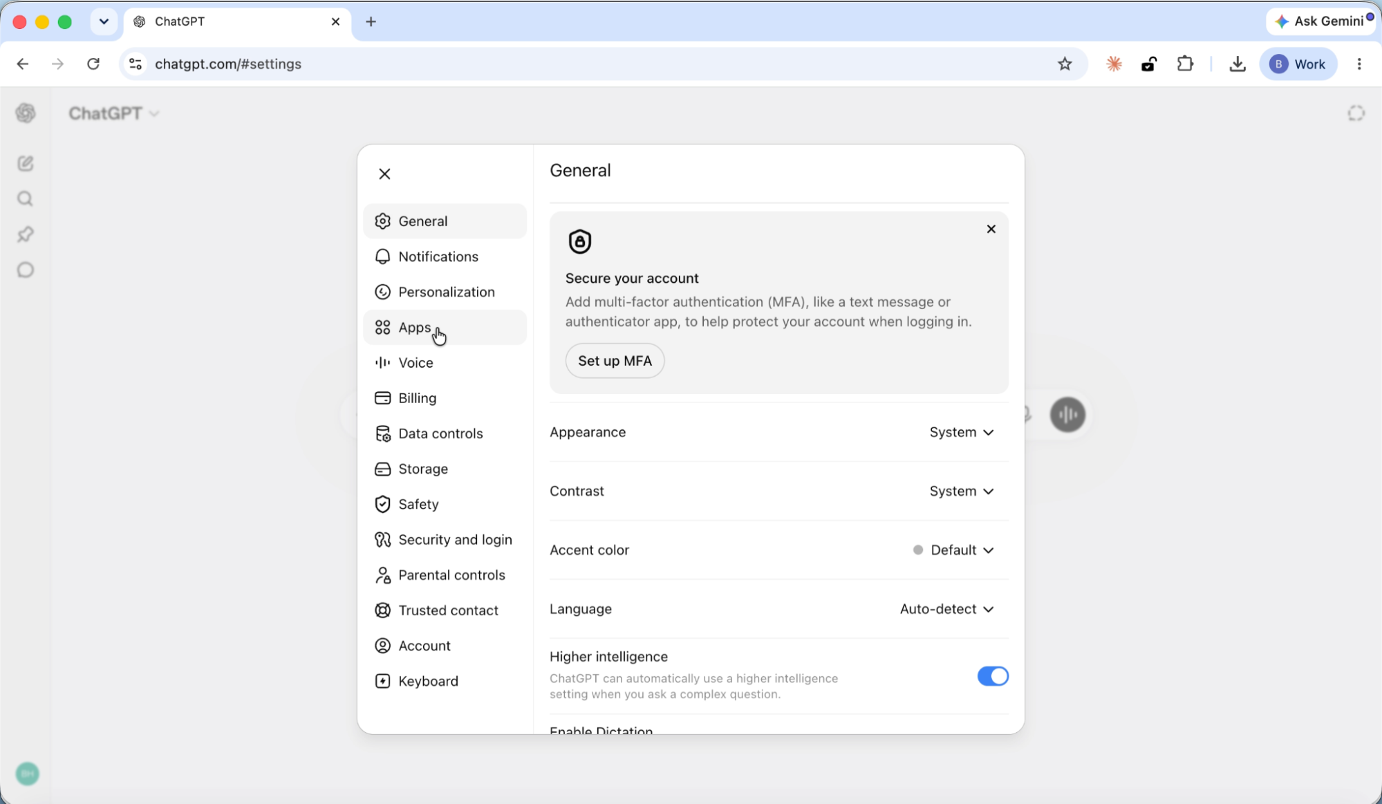The height and width of the screenshot is (804, 1382).
Task: Click the ChatGPT logo icon in left sidebar
Action: pyautogui.click(x=26, y=113)
